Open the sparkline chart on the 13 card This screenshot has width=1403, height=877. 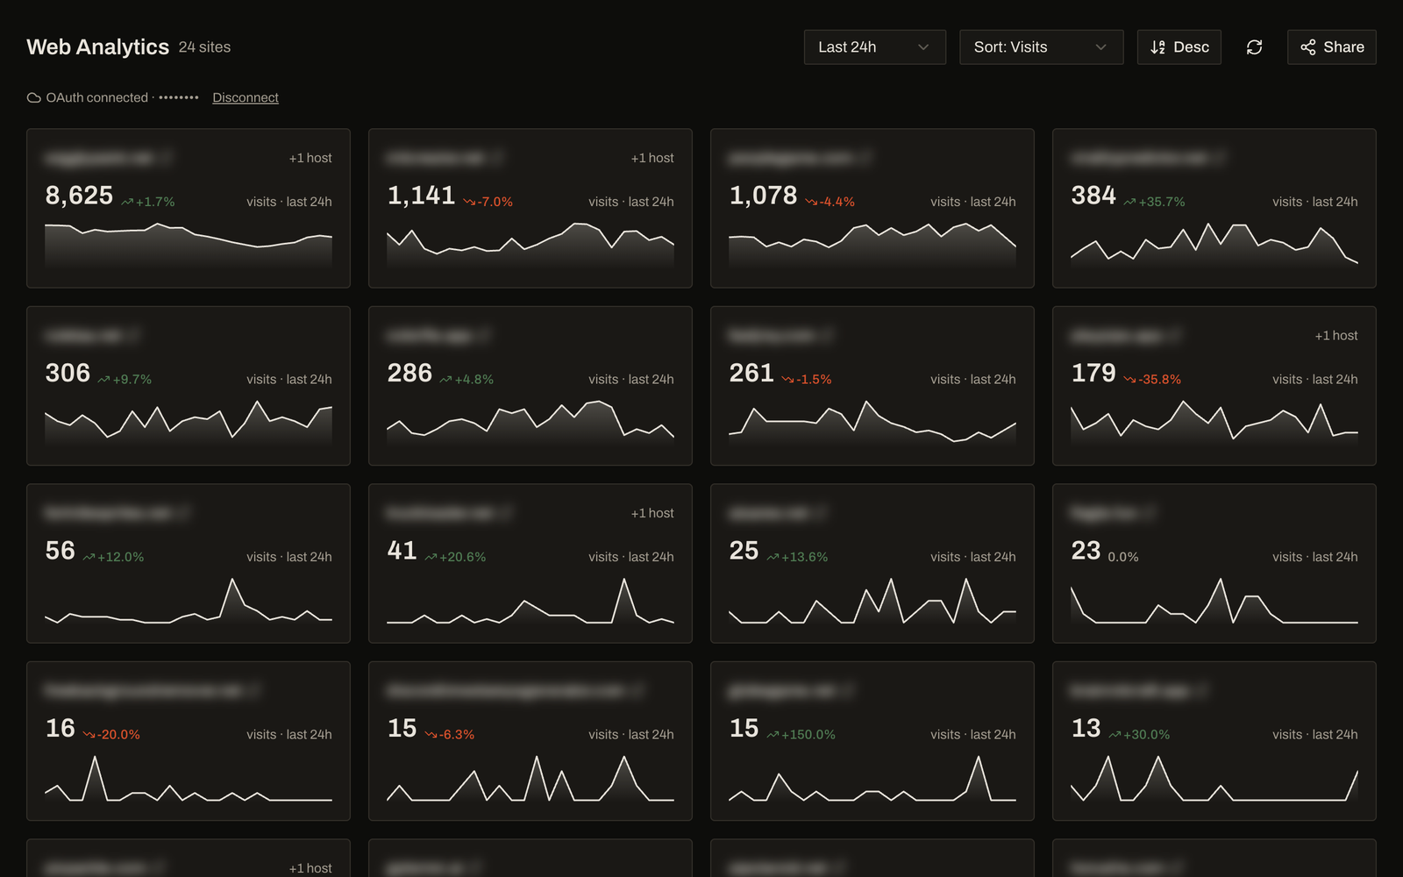tap(1214, 778)
